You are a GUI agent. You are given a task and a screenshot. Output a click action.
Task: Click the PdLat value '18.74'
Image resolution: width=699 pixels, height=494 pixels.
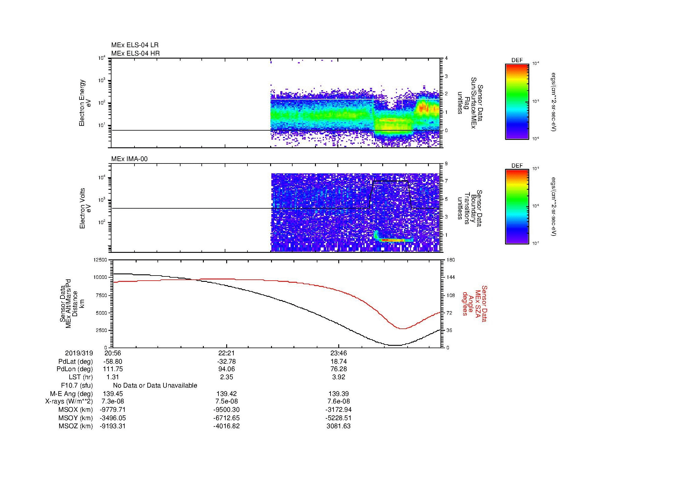point(339,362)
